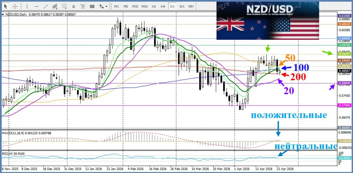Select the Fibonacci retracement tool
The height and width of the screenshot is (173, 353).
(x=65, y=7)
